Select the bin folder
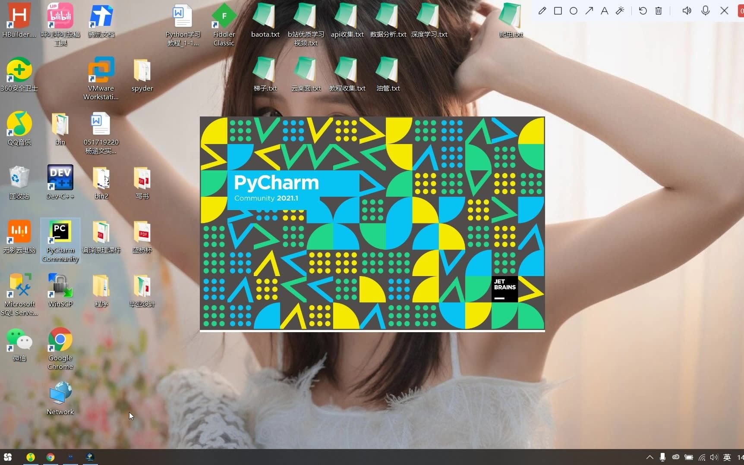The image size is (744, 465). coord(60,129)
